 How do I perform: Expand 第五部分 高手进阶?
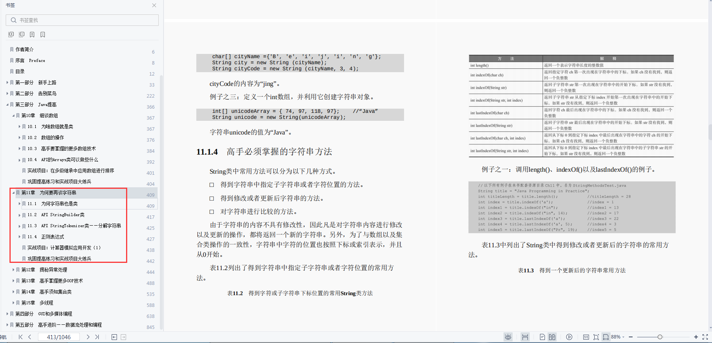coord(7,325)
